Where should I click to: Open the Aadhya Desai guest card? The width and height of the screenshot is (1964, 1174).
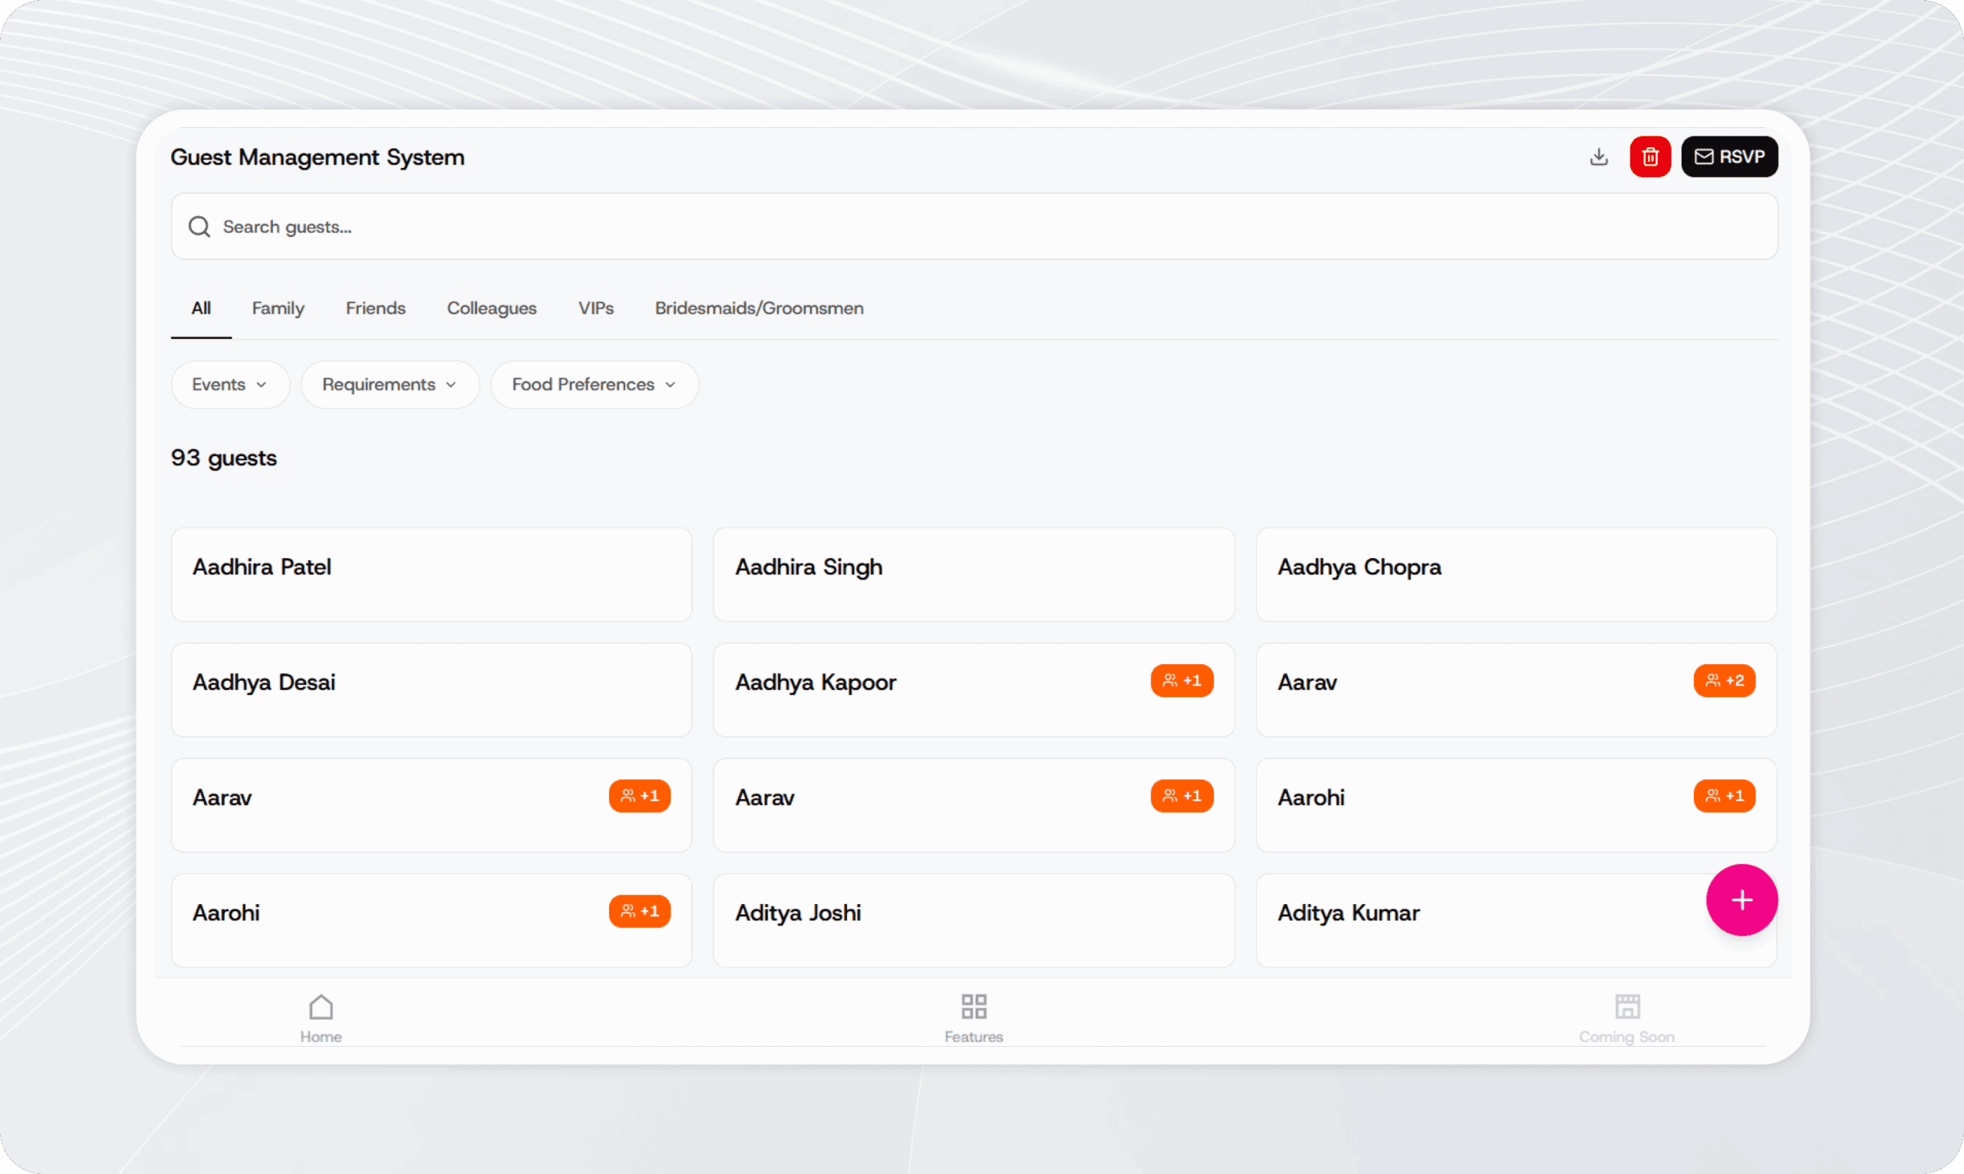[x=431, y=690]
